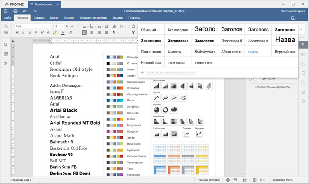The height and width of the screenshot is (184, 309).
Task: Click the Save icon in the title bar
Action: [6, 11]
